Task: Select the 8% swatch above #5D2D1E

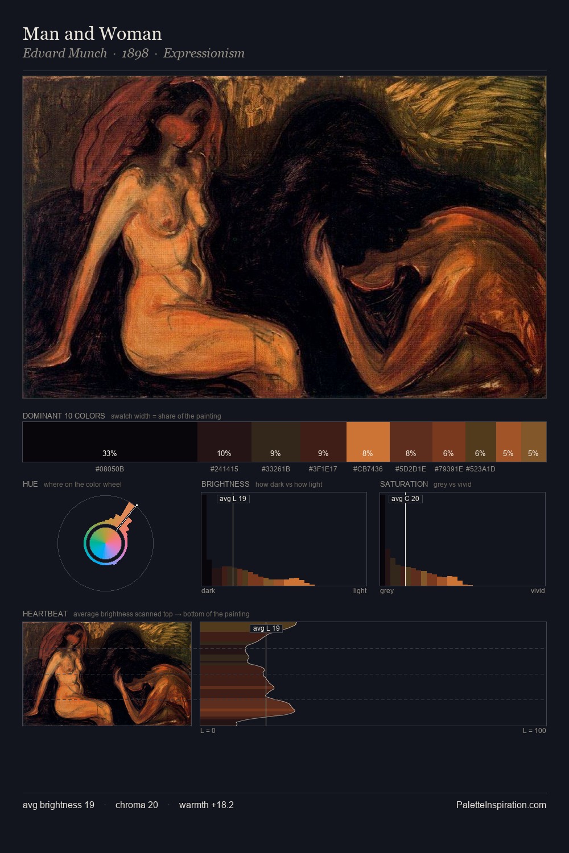Action: 411,442
